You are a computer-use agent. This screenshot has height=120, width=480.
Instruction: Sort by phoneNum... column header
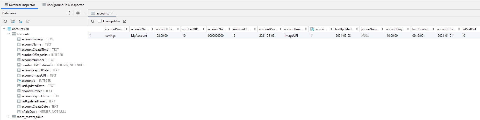click(x=372, y=29)
